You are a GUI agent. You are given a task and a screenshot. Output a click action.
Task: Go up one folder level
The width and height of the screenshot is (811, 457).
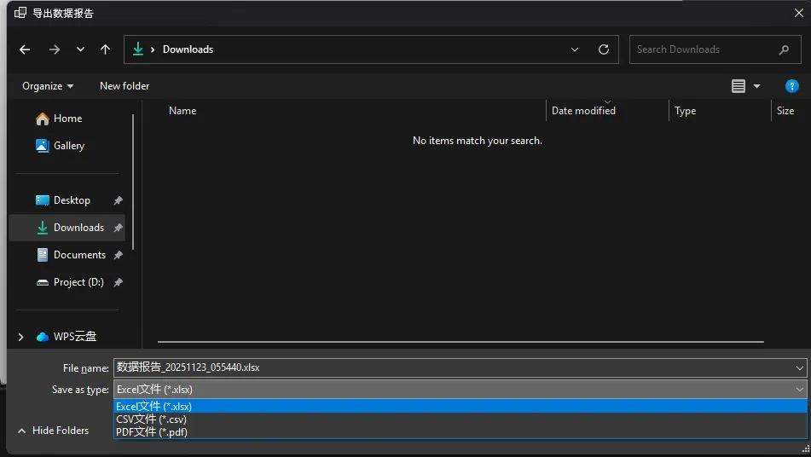coord(105,49)
